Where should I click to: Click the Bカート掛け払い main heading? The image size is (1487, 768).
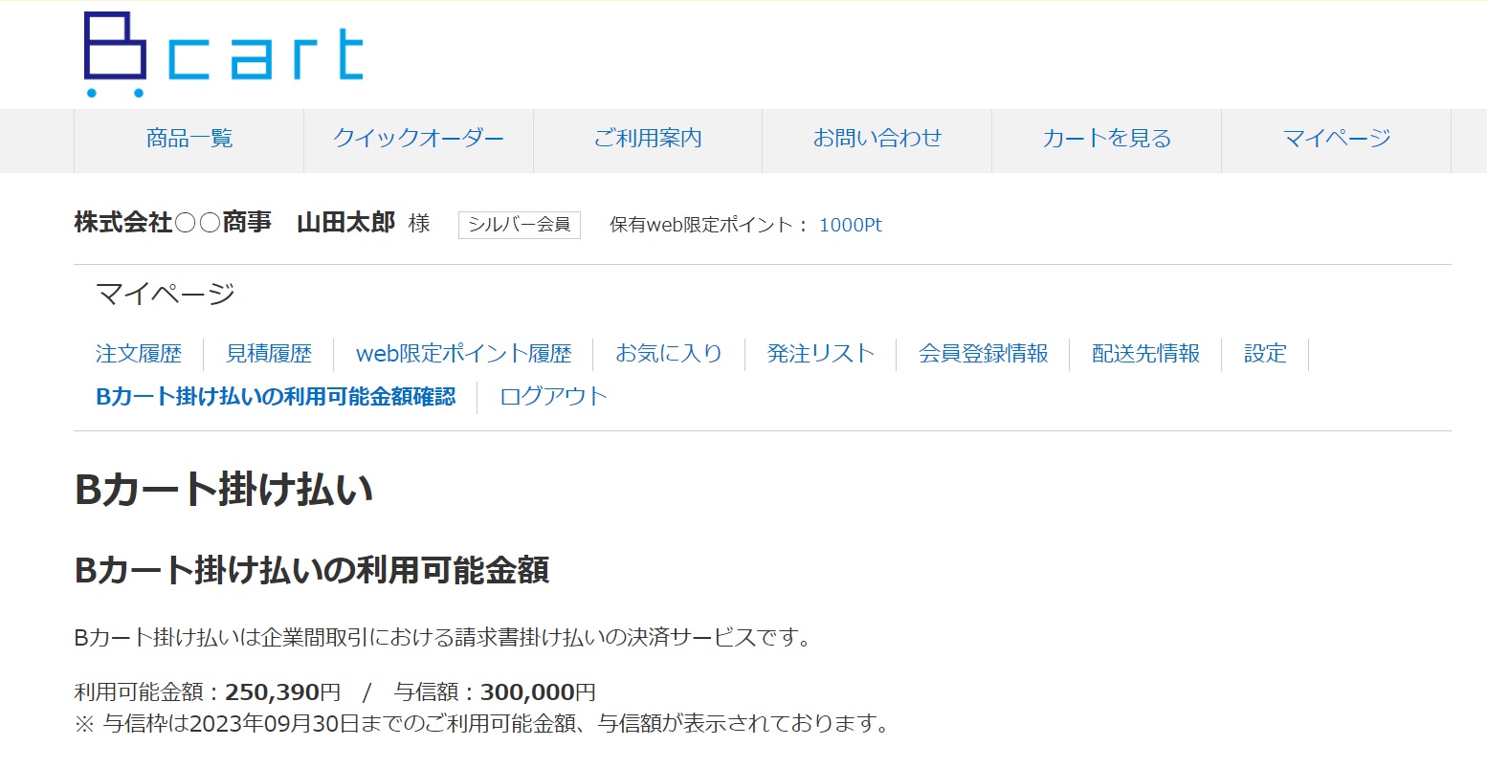pyautogui.click(x=224, y=490)
